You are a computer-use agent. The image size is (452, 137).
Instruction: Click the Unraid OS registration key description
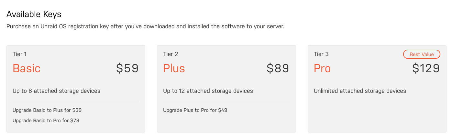(x=145, y=26)
